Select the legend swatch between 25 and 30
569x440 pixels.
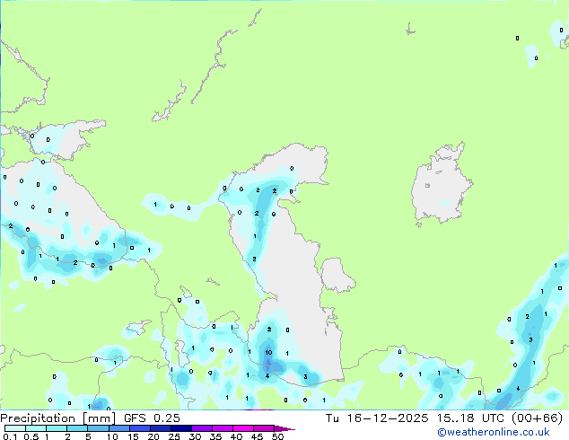coord(181,428)
